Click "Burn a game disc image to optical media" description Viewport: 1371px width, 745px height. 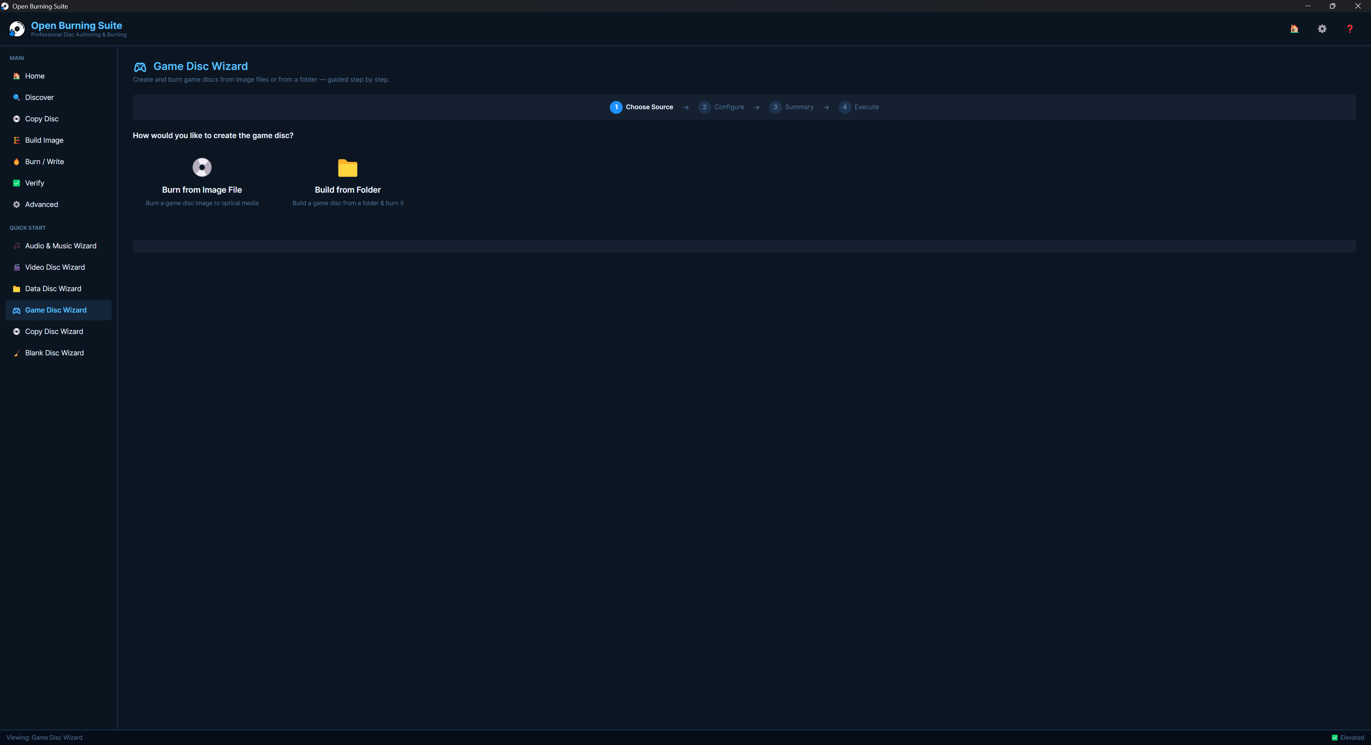click(x=202, y=203)
